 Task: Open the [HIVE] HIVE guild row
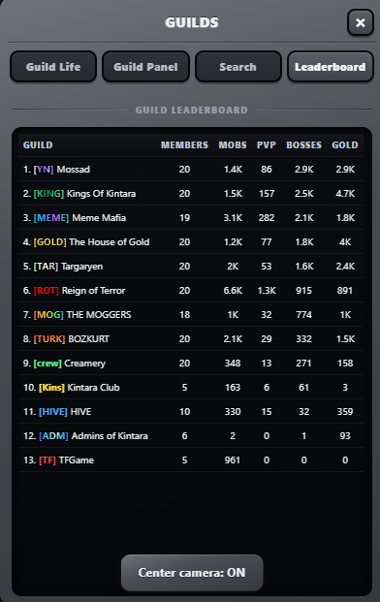191,412
